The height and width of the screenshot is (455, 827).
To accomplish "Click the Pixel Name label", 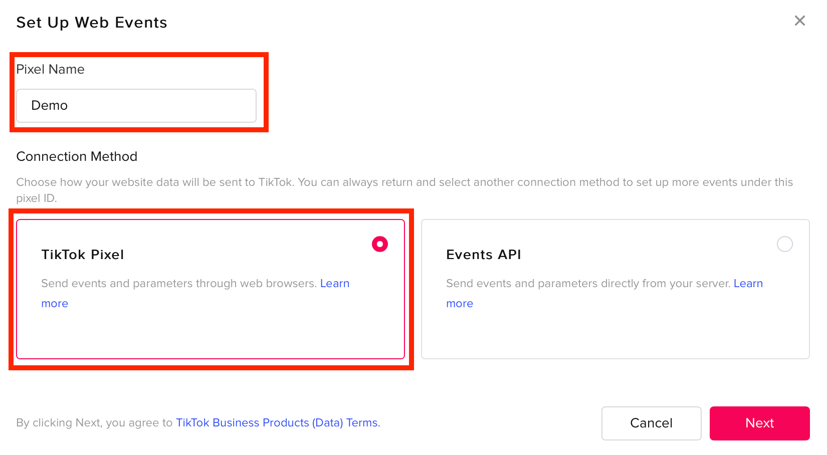I will [50, 70].
